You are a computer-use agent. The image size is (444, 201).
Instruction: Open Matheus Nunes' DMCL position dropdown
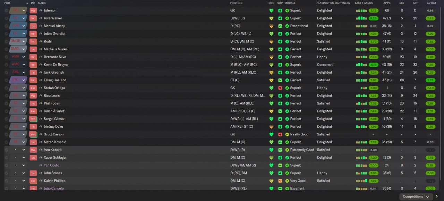point(18,49)
